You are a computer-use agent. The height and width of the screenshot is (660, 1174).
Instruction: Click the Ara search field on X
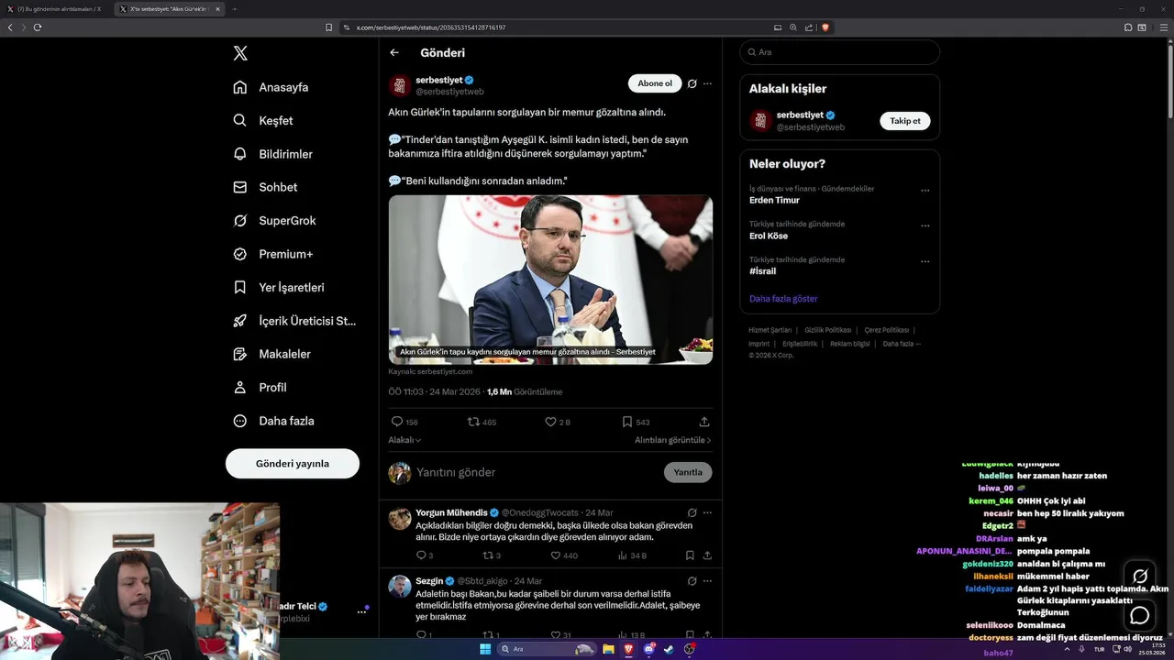(x=839, y=52)
